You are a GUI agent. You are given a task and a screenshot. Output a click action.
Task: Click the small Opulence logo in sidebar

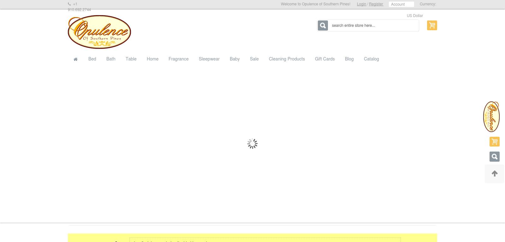[x=491, y=117]
